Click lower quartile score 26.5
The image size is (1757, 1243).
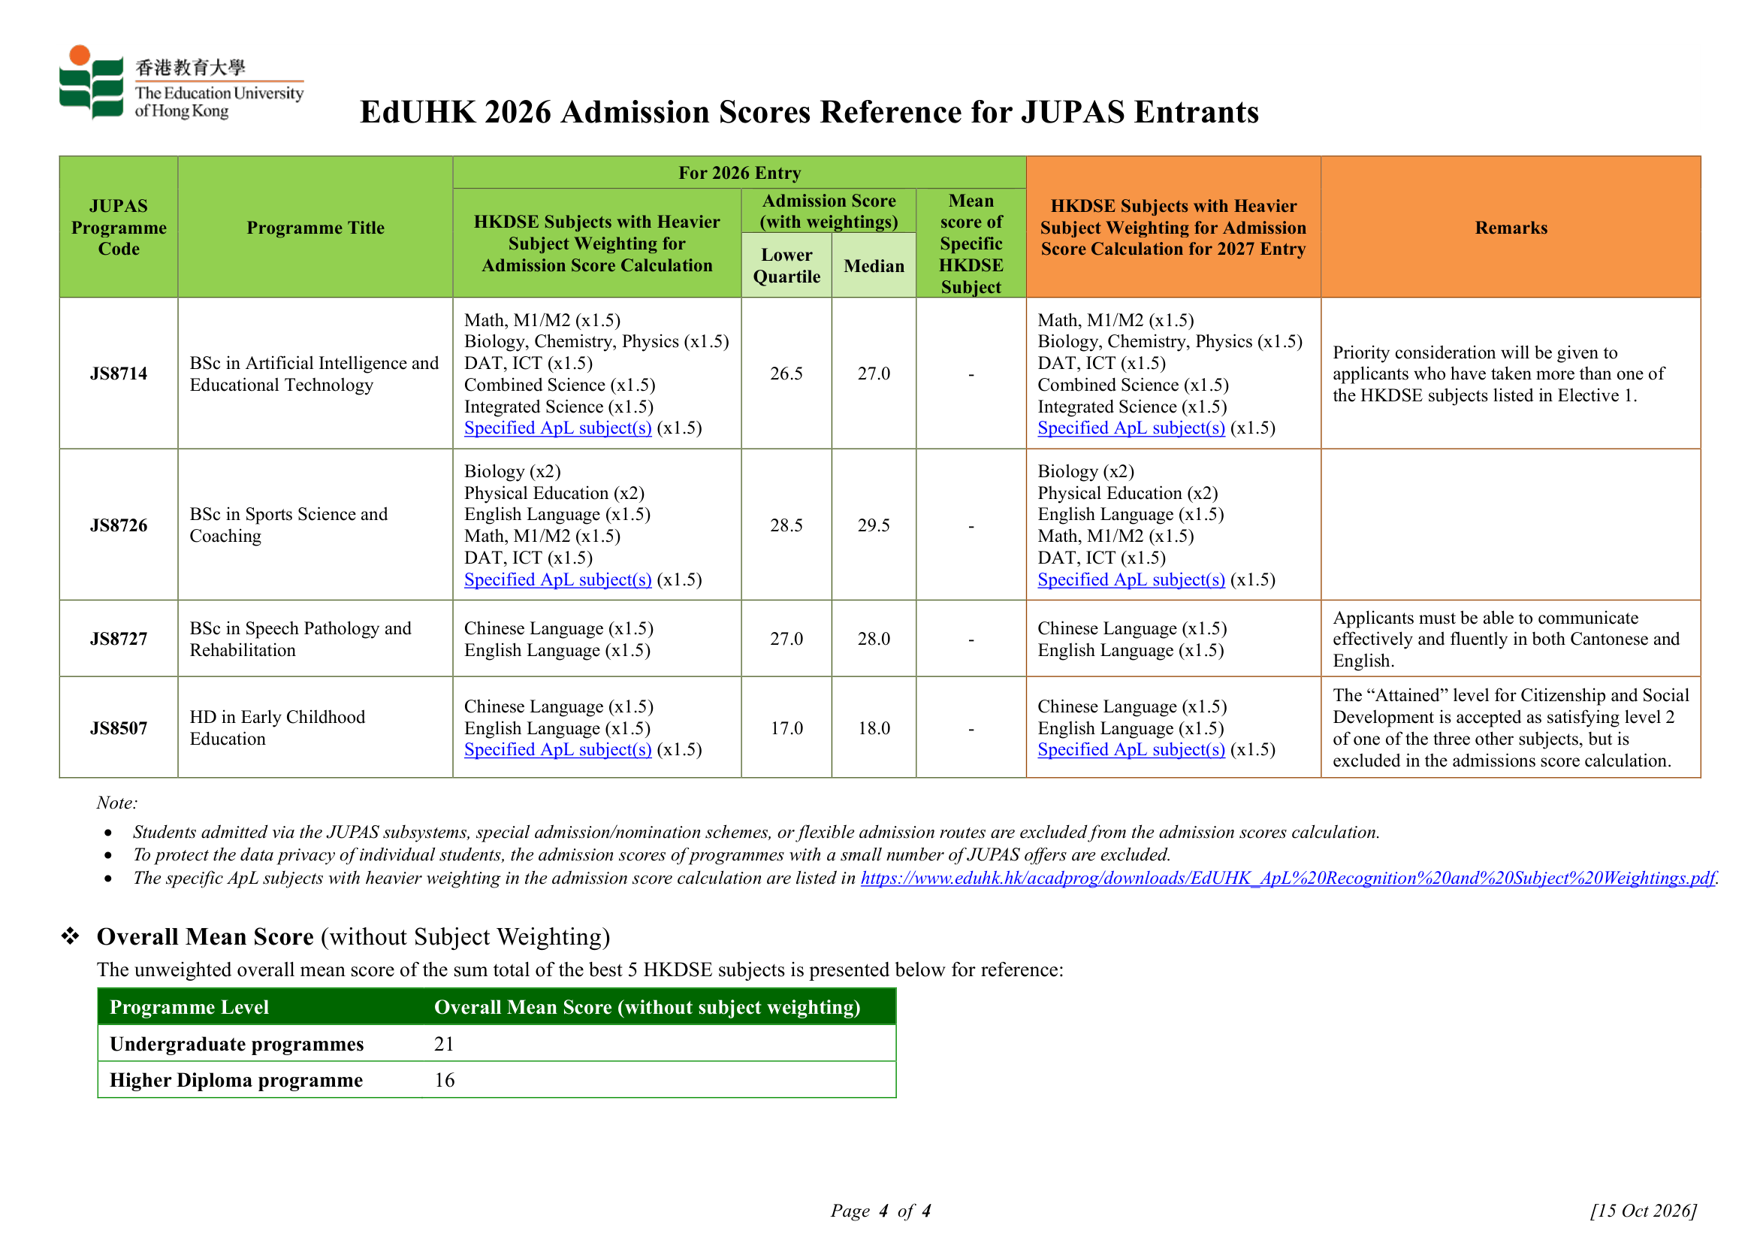pos(786,374)
